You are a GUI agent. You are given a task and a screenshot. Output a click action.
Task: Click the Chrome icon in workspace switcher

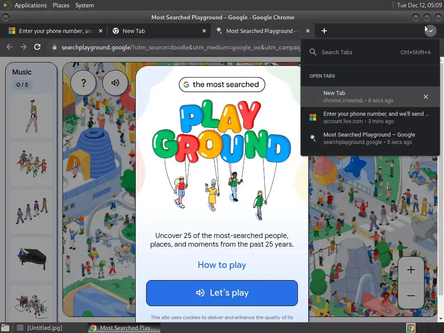pos(411,328)
